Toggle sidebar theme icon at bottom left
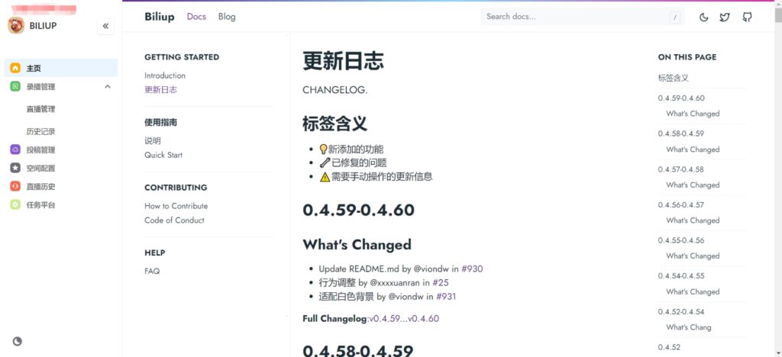Image resolution: width=782 pixels, height=357 pixels. (x=18, y=341)
